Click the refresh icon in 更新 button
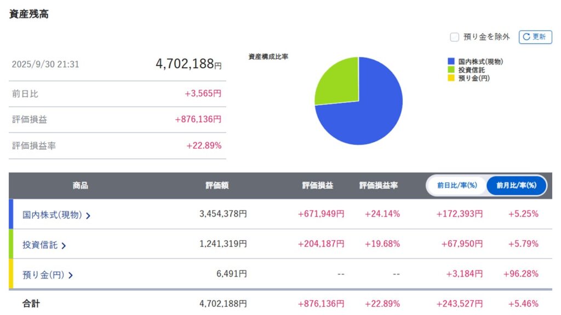 pos(526,37)
